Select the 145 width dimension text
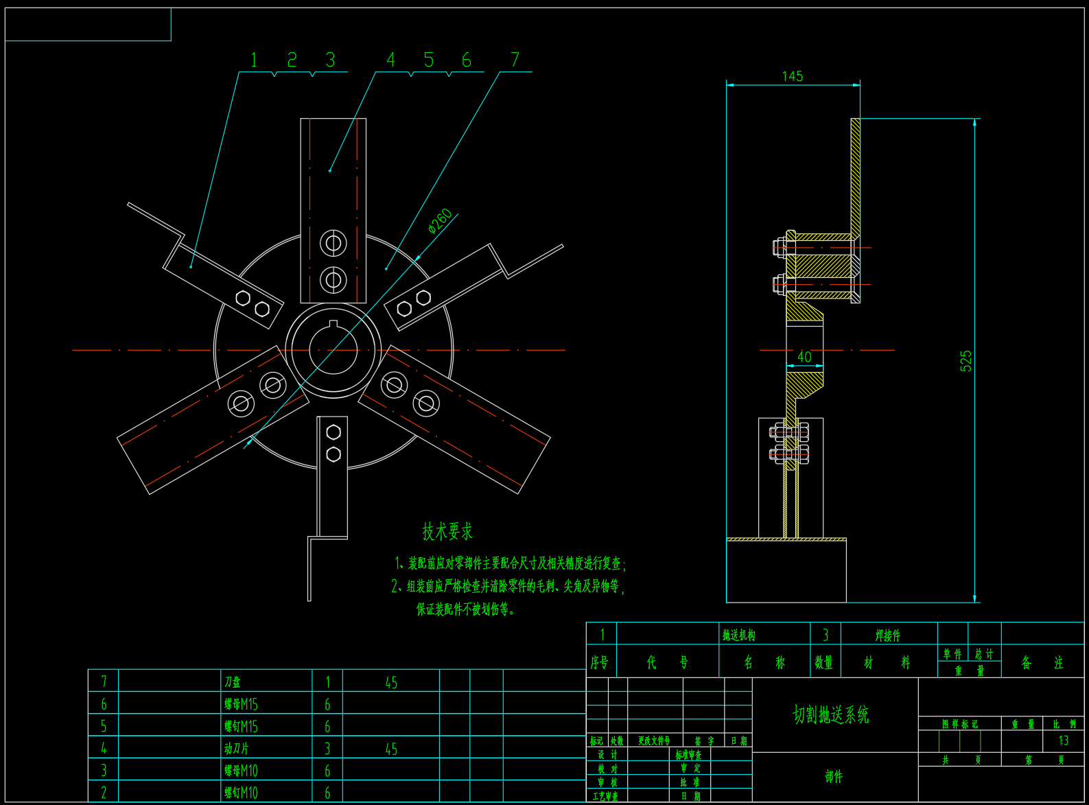This screenshot has width=1089, height=805. [x=792, y=76]
